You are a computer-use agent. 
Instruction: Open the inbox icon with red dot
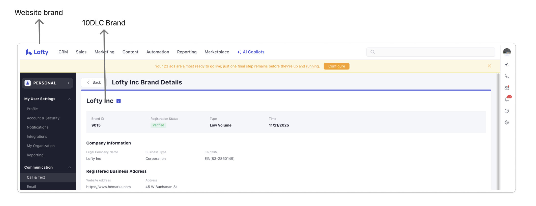pos(507,88)
